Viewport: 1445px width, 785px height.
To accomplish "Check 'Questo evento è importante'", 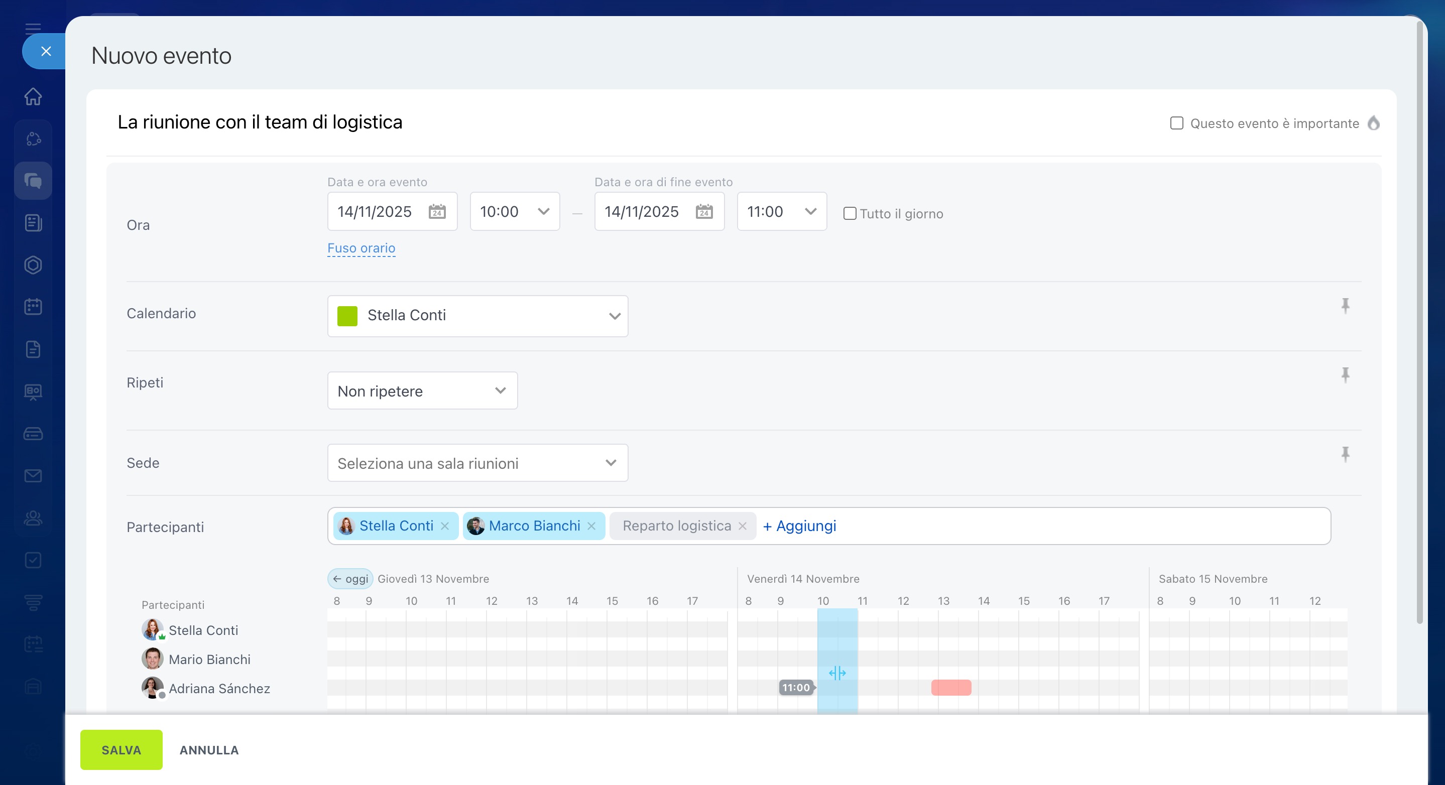I will coord(1176,123).
